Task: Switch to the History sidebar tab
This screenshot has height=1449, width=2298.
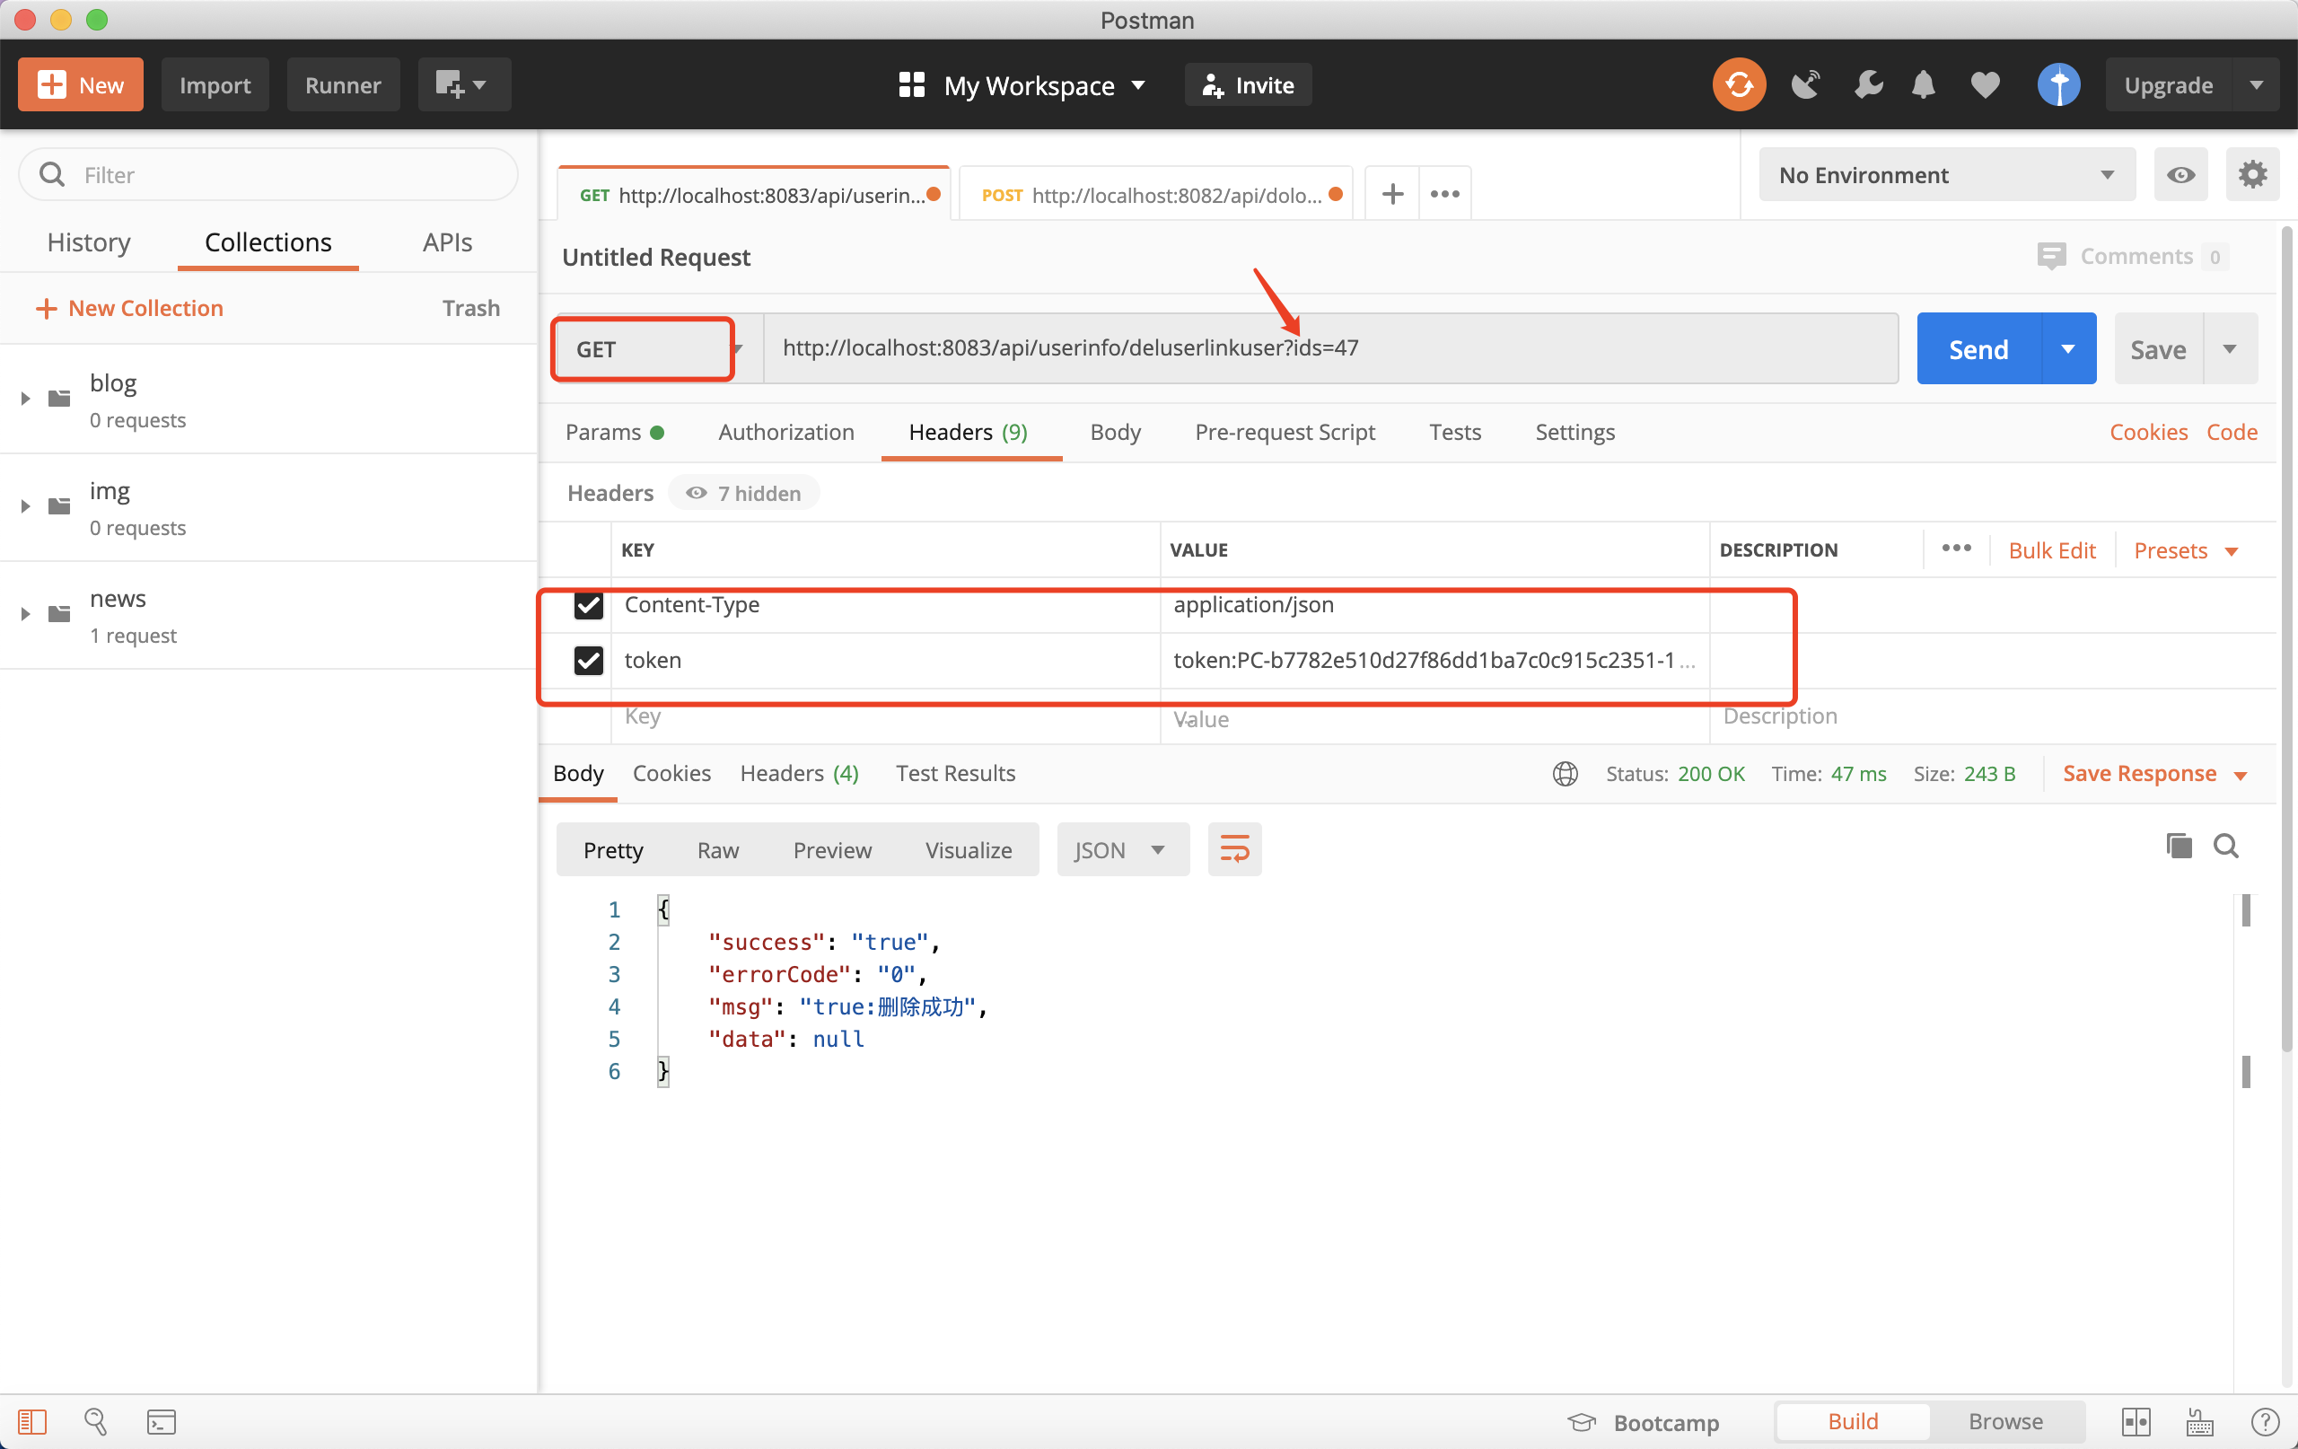Action: [89, 242]
